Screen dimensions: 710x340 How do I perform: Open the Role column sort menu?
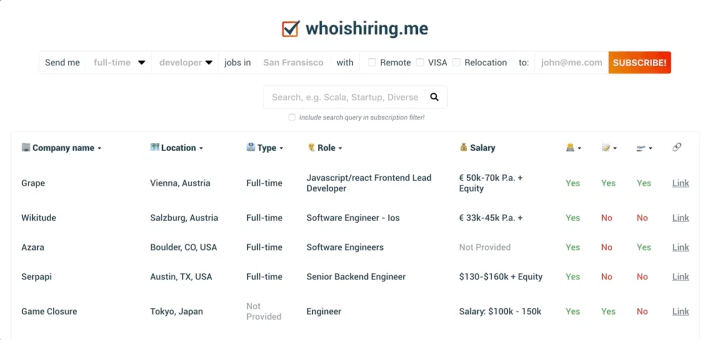pos(325,148)
